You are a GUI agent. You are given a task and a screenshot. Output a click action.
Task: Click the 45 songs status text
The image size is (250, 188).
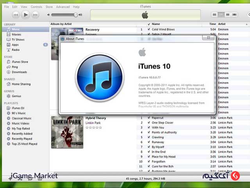tap(145, 179)
